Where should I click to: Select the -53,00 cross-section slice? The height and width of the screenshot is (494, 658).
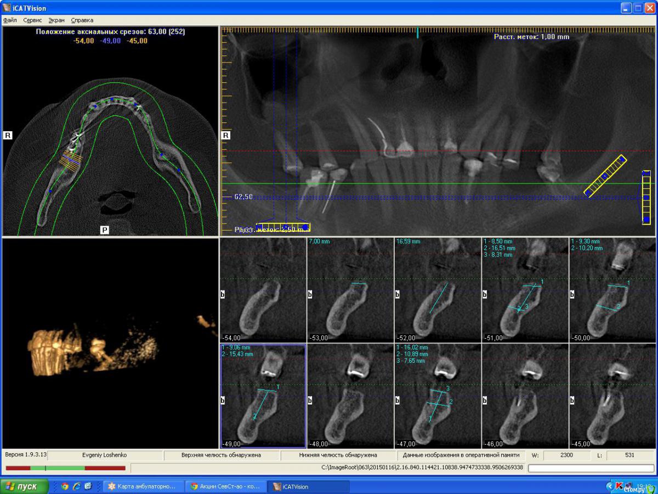[350, 290]
